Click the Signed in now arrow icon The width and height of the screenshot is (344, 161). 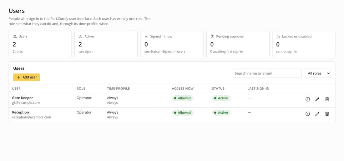(x=147, y=36)
